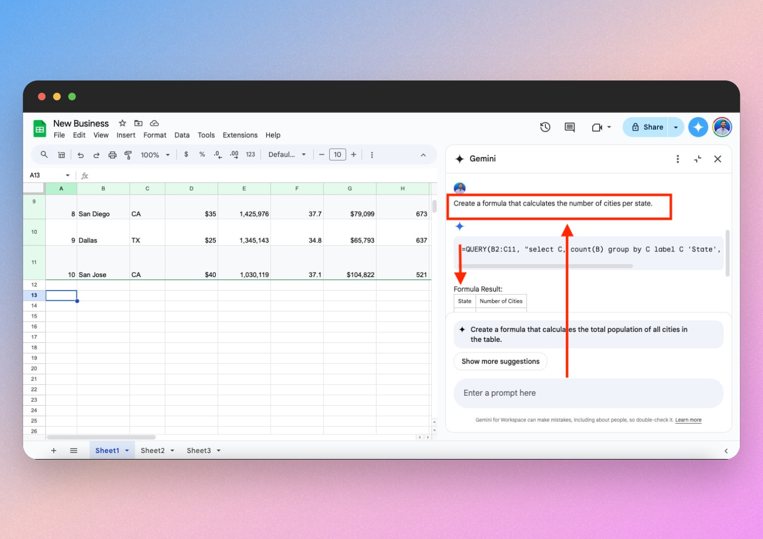The height and width of the screenshot is (539, 763).
Task: Open the Format menu
Action: [x=155, y=135]
